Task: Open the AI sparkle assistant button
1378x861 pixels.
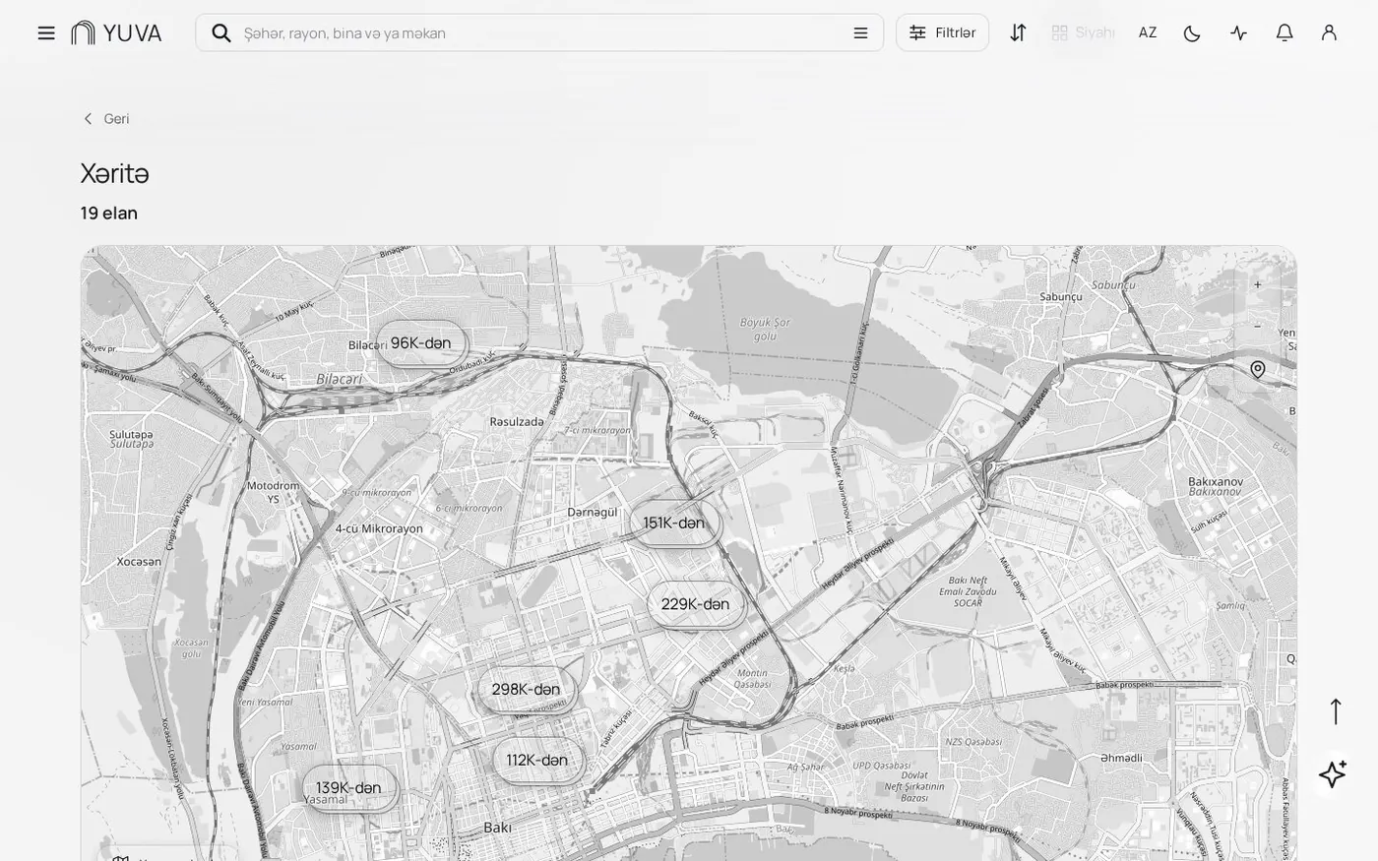Action: (1333, 773)
